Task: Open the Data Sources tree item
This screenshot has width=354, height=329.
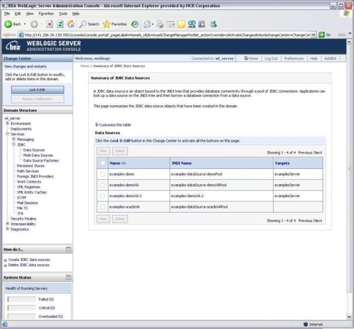Action: [34, 150]
